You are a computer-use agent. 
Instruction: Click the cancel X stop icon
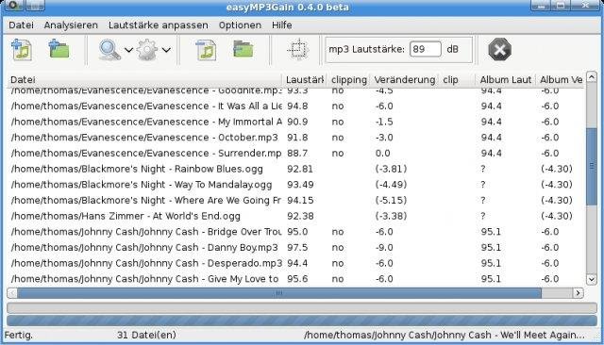click(499, 49)
